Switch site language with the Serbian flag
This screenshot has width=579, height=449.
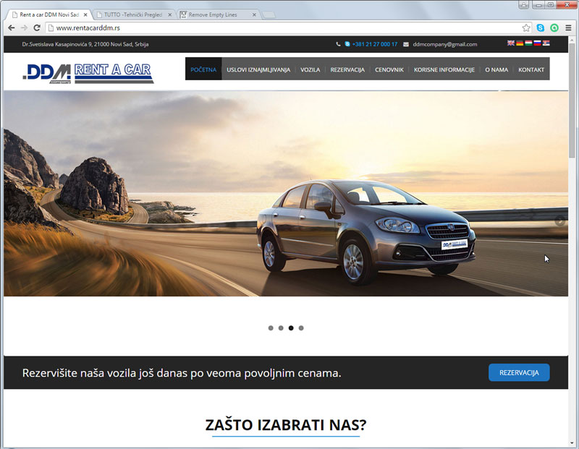(x=546, y=43)
